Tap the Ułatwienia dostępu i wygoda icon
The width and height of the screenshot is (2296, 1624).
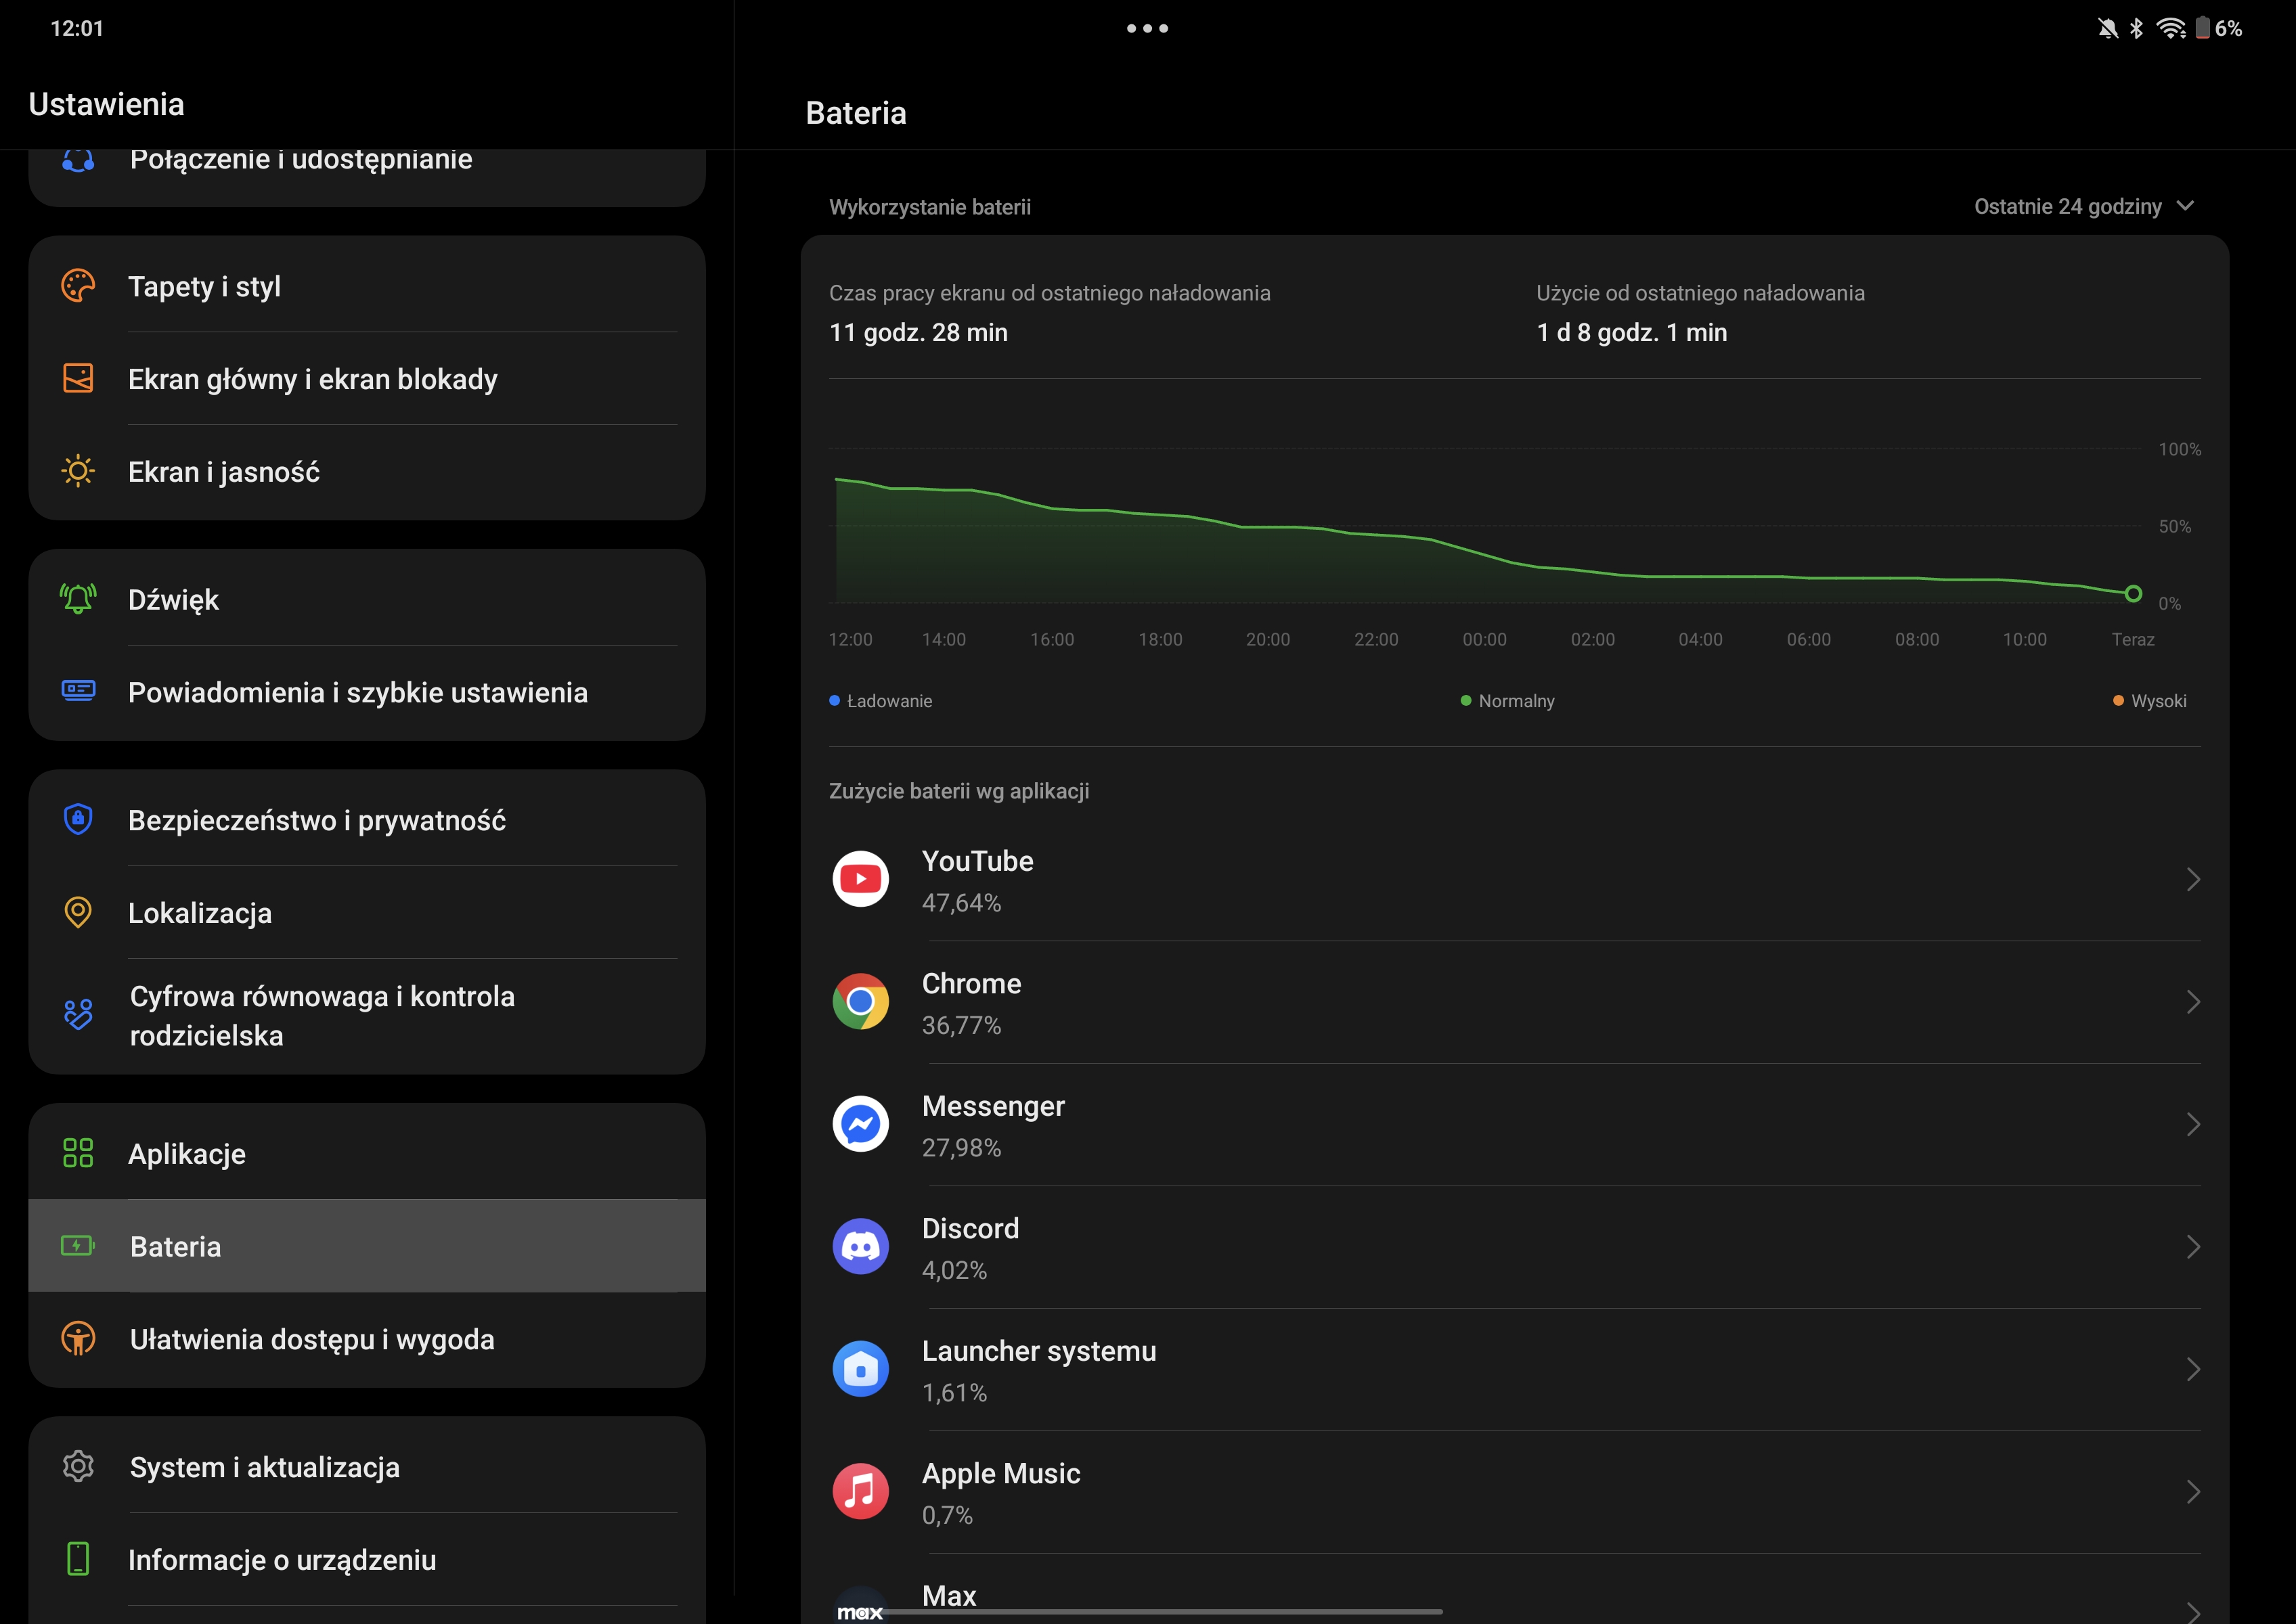point(78,1338)
